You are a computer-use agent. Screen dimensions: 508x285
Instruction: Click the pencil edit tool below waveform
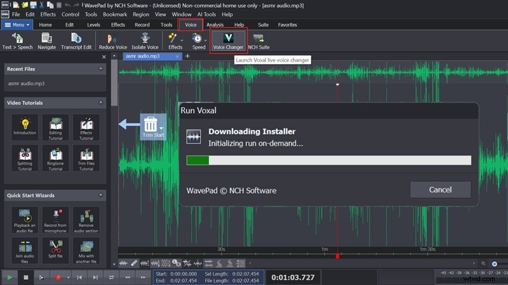pos(134,263)
